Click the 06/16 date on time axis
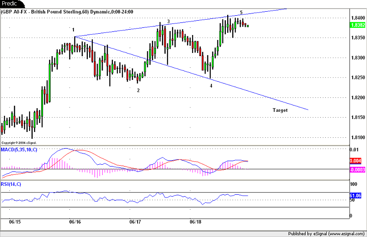The width and height of the screenshot is (367, 237). 75,222
